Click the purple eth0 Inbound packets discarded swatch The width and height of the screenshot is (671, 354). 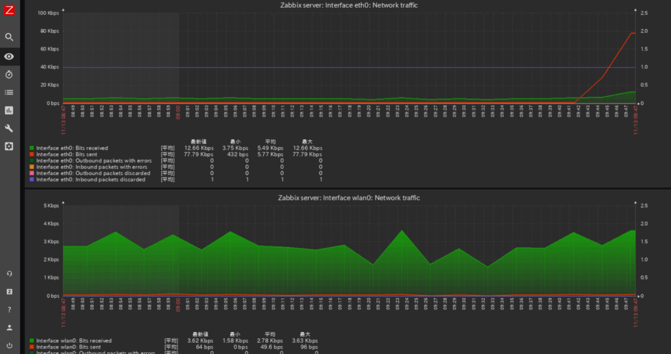(x=32, y=179)
